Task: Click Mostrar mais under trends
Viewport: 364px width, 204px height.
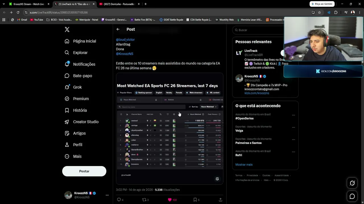Action: tap(244, 165)
